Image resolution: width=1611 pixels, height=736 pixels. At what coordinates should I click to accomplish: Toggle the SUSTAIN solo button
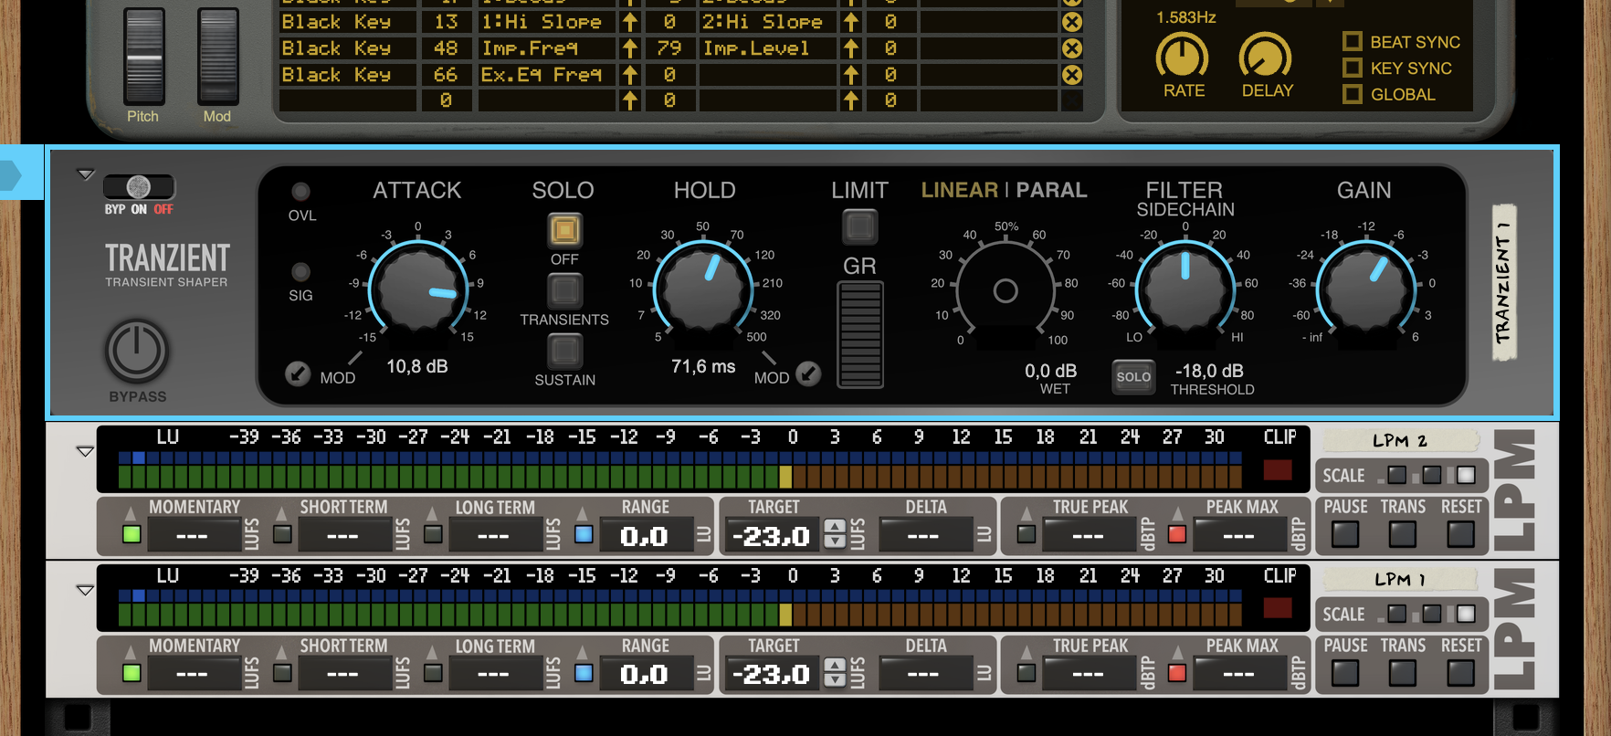pos(564,351)
